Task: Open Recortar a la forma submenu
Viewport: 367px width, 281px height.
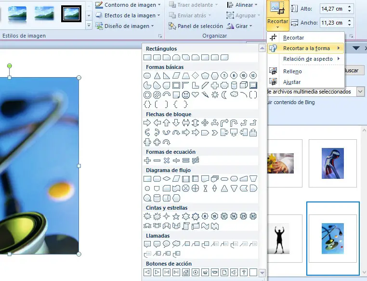Action: pyautogui.click(x=306, y=48)
